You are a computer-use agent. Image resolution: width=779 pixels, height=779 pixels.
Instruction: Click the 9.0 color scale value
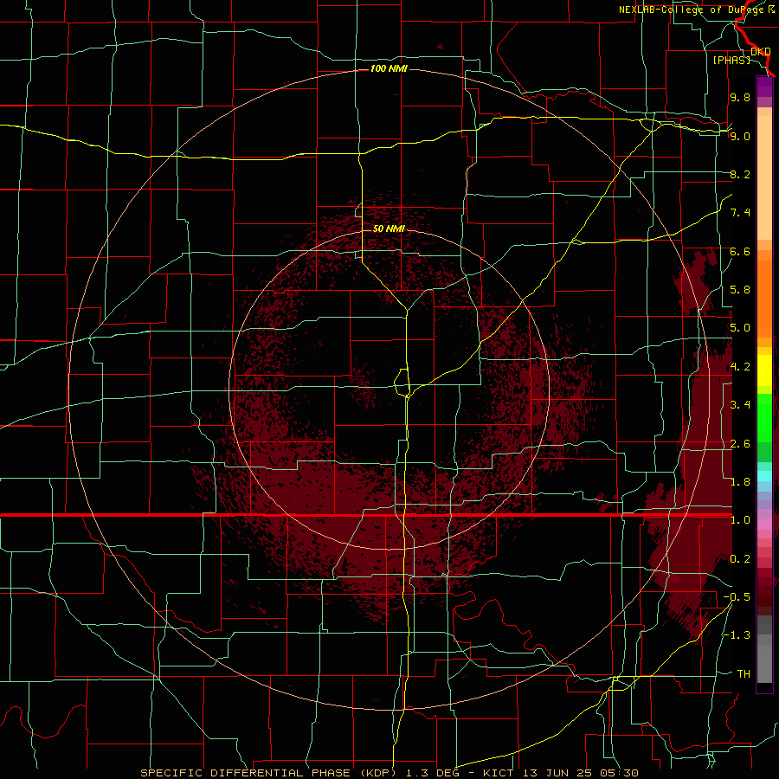tap(740, 136)
